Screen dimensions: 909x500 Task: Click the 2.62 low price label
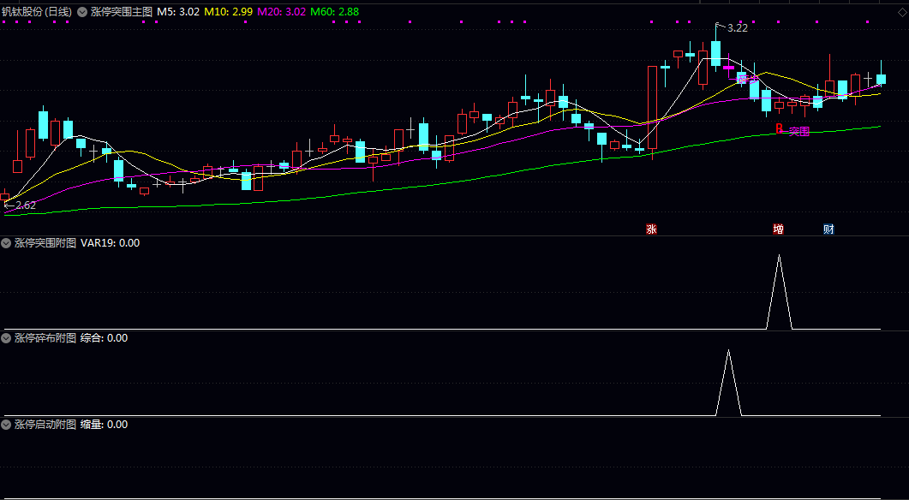pyautogui.click(x=24, y=205)
